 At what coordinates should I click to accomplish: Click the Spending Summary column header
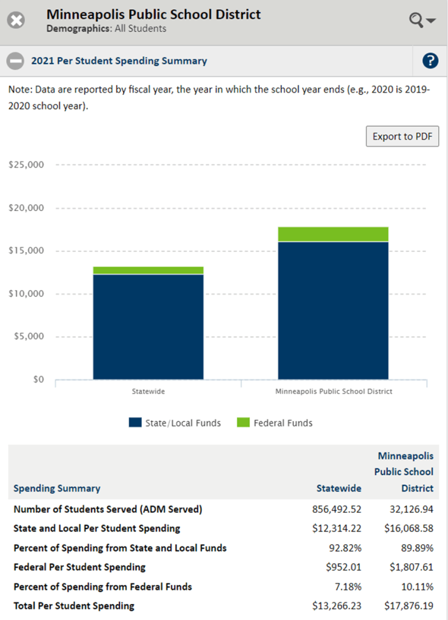point(57,488)
